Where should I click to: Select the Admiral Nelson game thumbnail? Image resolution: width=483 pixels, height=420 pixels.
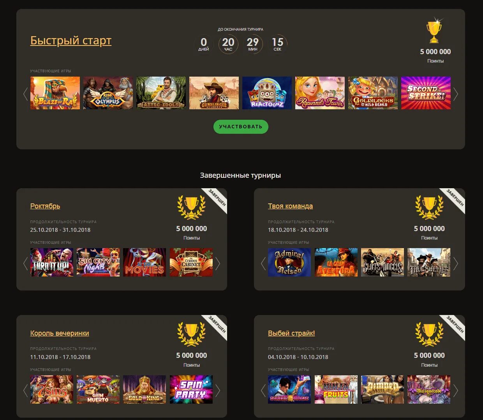289,262
